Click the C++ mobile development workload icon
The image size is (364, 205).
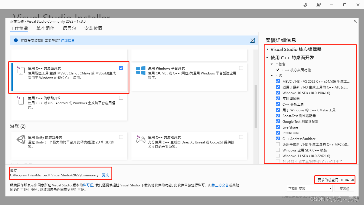(21, 100)
